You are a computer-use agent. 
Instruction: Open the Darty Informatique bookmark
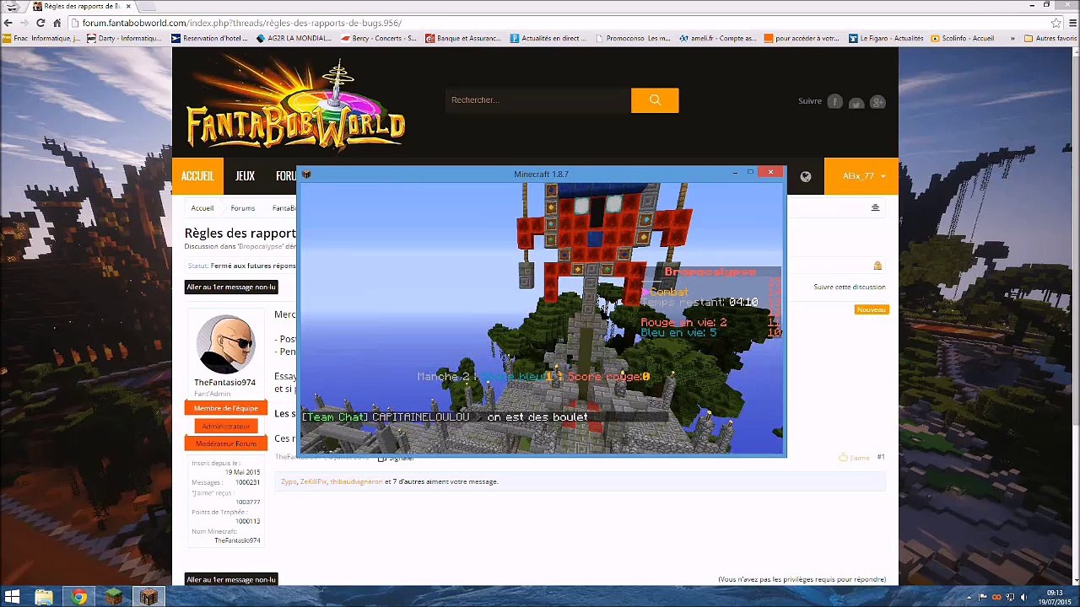tap(123, 38)
